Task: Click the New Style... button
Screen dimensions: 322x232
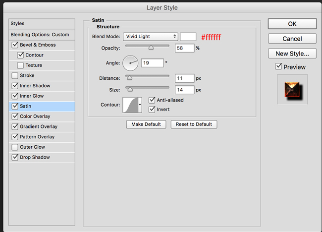Action: (x=292, y=54)
